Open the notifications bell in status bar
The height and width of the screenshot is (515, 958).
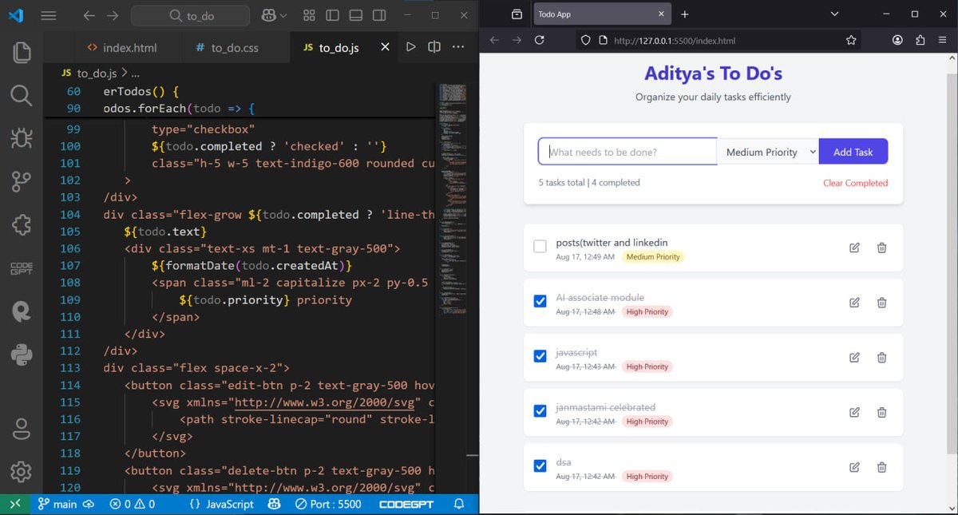pos(459,504)
